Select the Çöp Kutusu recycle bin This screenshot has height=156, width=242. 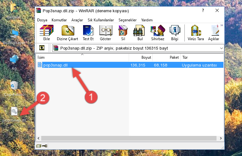tap(14, 89)
